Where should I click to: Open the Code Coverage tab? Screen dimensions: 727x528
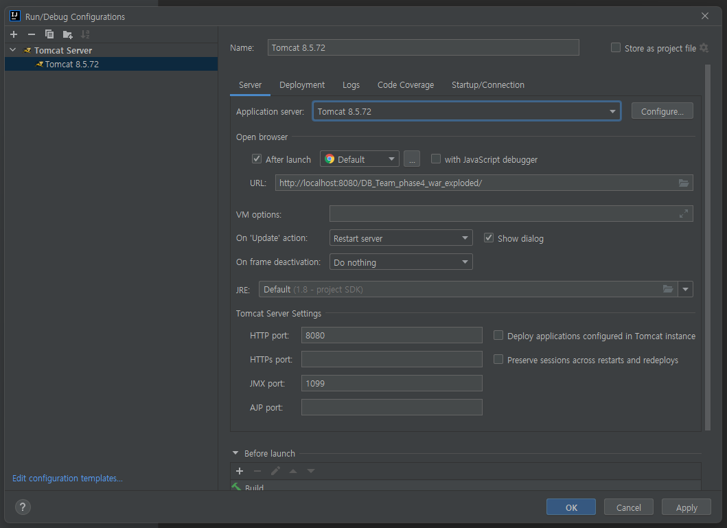406,85
